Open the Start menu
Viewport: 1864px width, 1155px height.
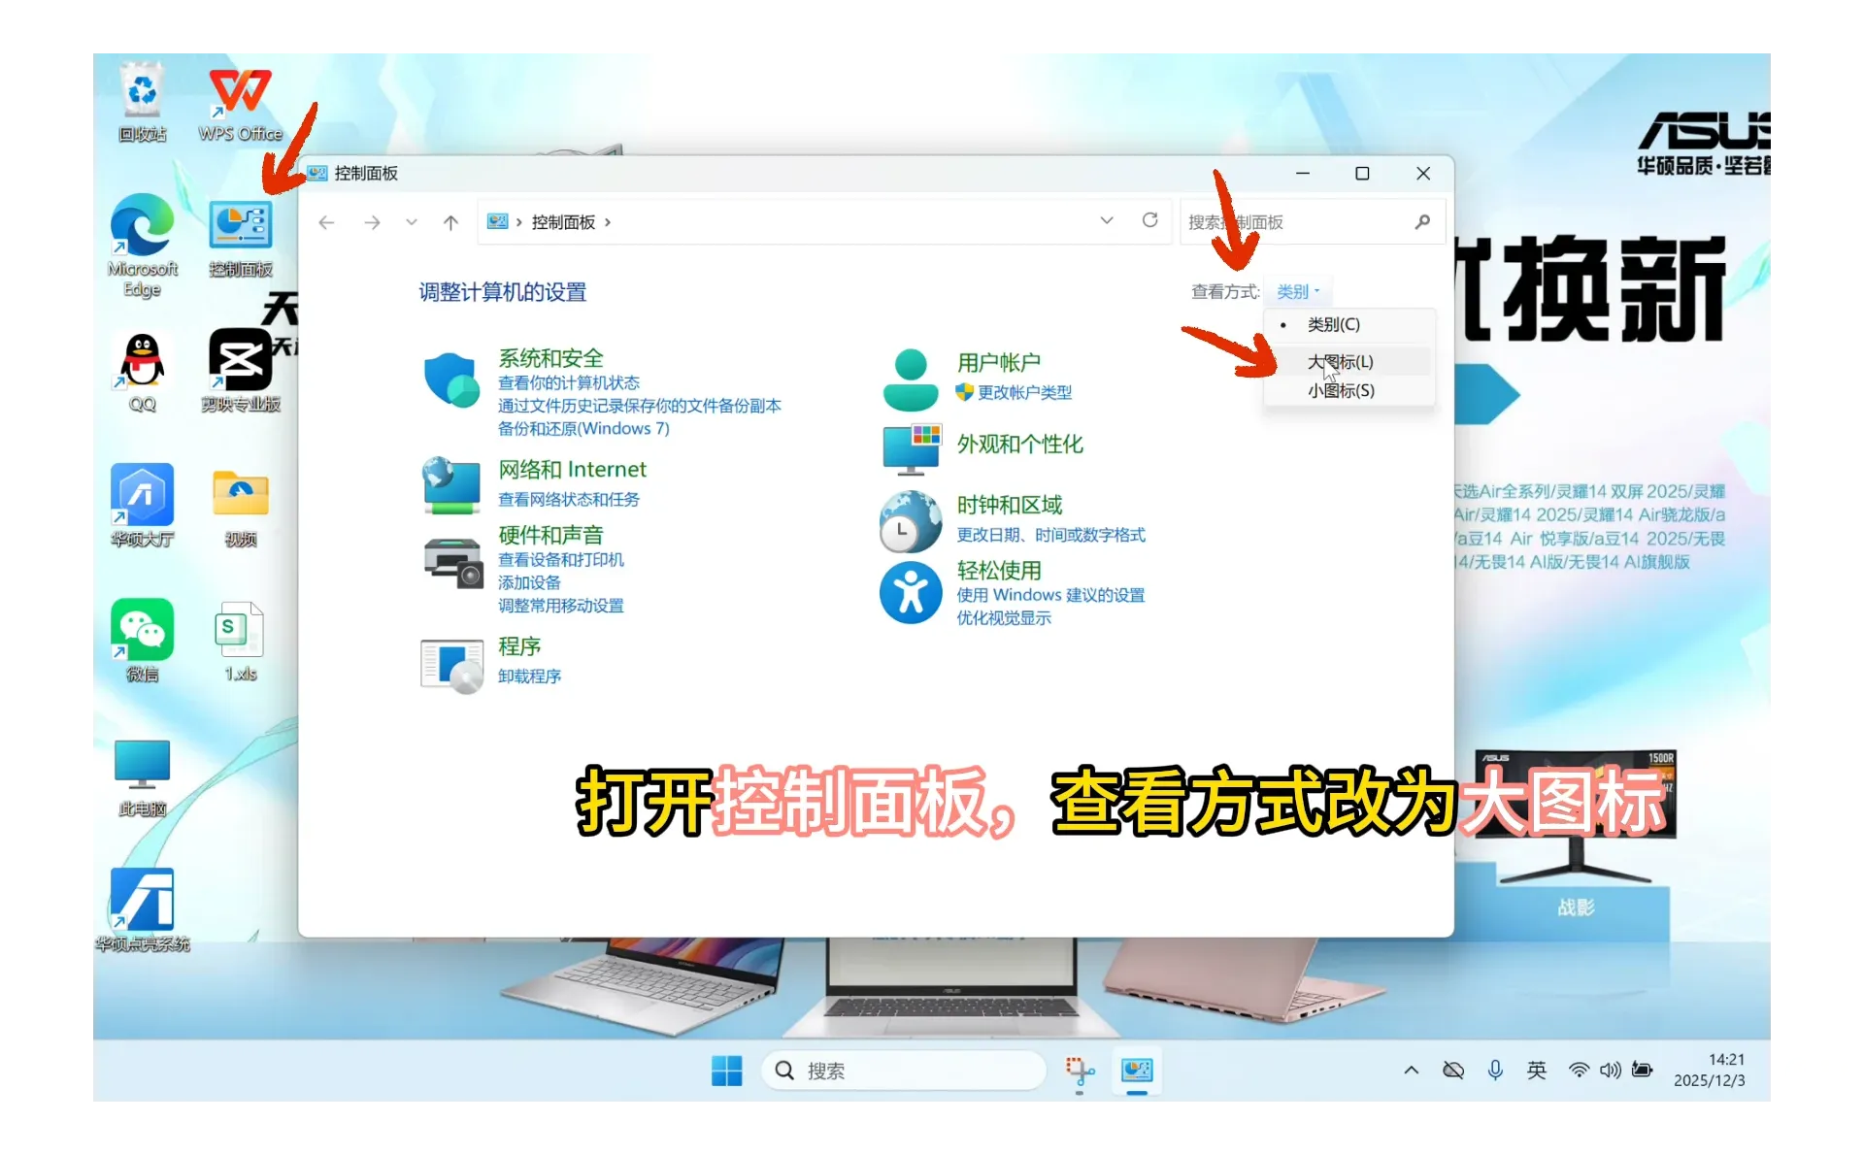click(726, 1071)
